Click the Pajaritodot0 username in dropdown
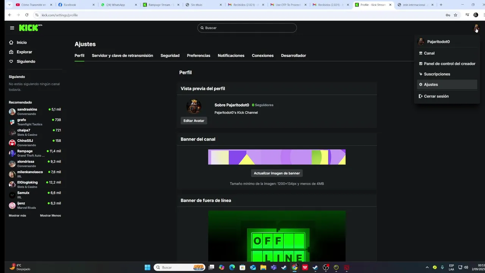The image size is (485, 273). coord(438,42)
